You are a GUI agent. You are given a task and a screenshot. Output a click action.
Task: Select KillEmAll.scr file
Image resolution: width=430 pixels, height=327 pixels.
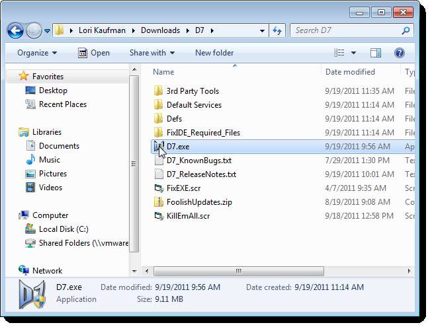coord(188,216)
